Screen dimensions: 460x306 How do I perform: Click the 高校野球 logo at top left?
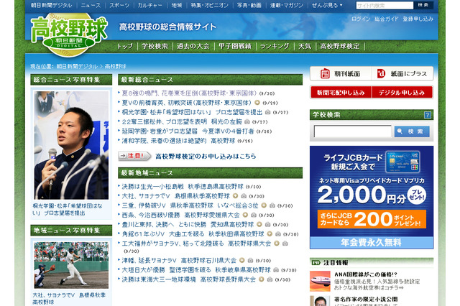[x=69, y=29]
